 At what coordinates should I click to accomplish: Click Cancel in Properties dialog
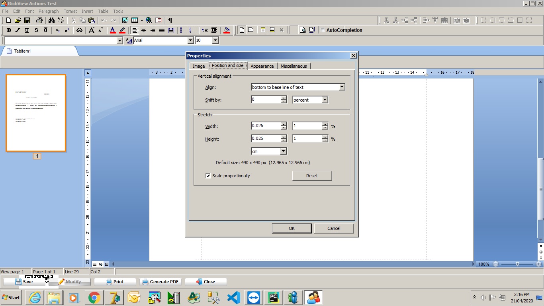point(334,228)
